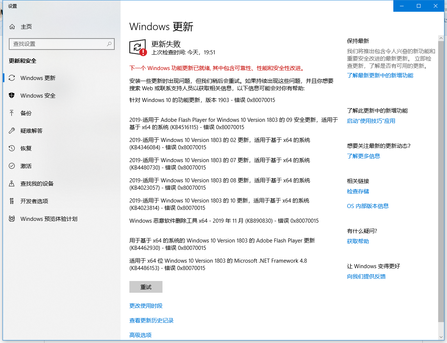
Task: Open the 疑难解答 troubleshoot wrench icon
Action: [x=12, y=131]
